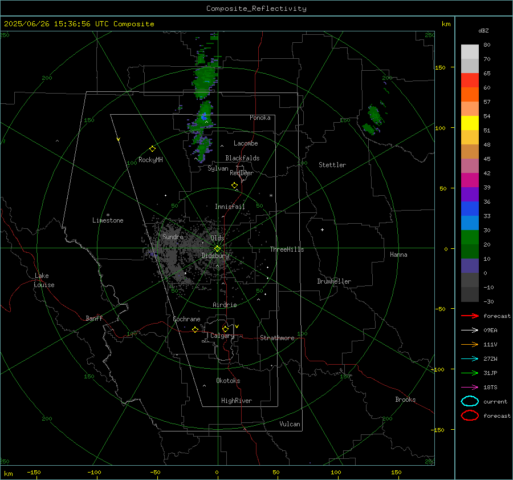Click the Limestone label
Screen dimensions: 513x480
coord(108,220)
